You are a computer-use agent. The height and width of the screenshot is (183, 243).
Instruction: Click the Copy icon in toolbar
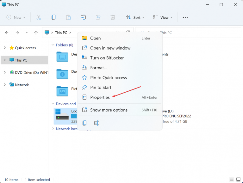click(x=53, y=17)
